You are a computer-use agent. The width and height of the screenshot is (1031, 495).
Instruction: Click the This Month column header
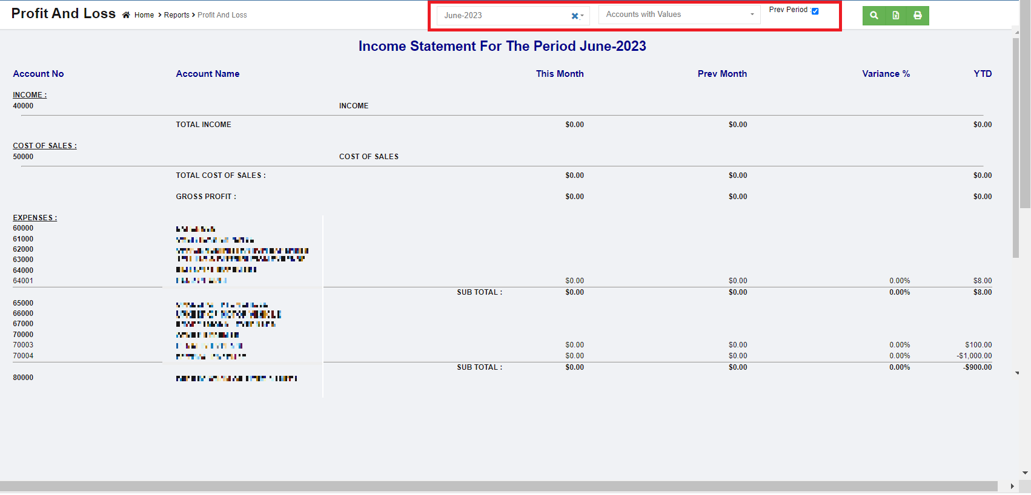[560, 74]
